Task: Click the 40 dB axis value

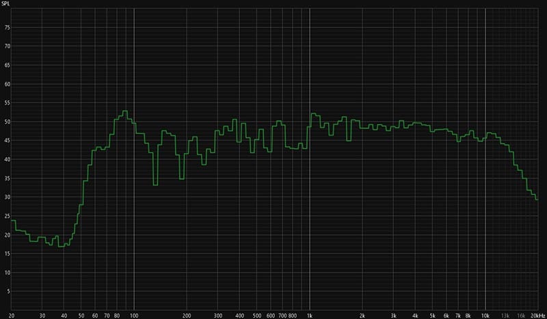Action: click(x=8, y=160)
